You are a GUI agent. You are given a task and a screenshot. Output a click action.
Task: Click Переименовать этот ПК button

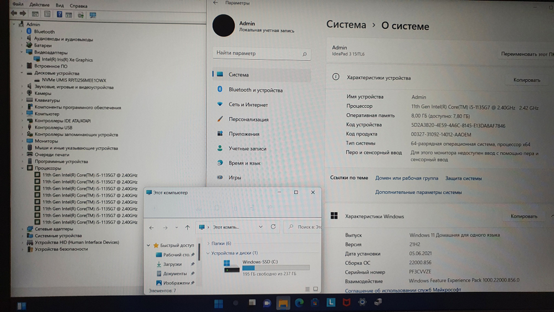527,54
